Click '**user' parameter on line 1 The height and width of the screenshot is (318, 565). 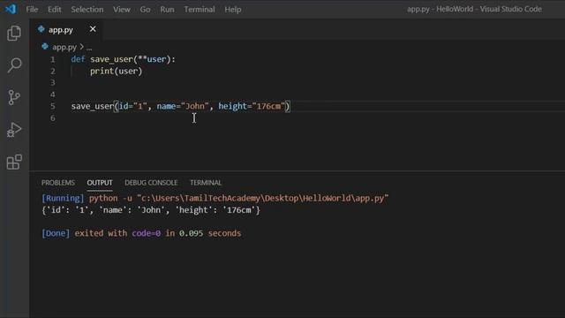pos(152,59)
